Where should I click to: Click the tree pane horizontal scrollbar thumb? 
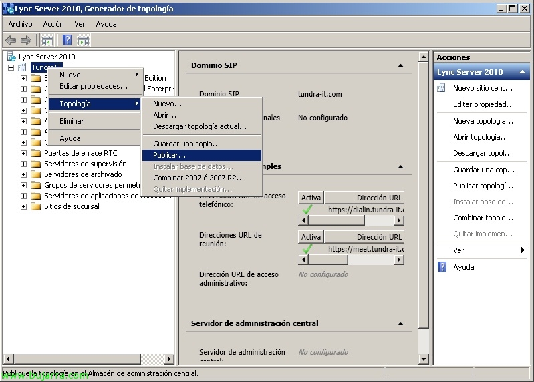[78, 359]
